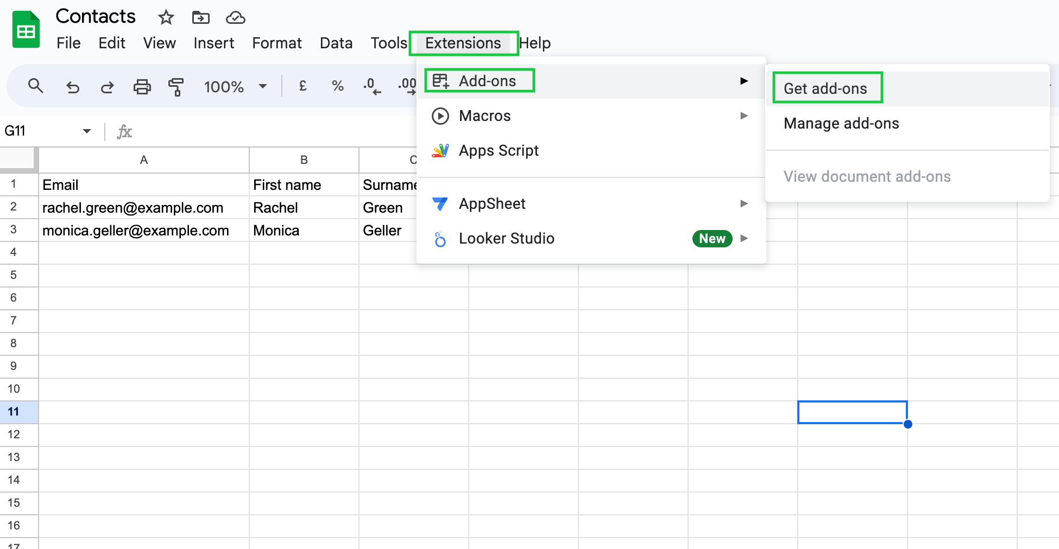Undo the last action
This screenshot has height=549, width=1059.
pyautogui.click(x=72, y=87)
